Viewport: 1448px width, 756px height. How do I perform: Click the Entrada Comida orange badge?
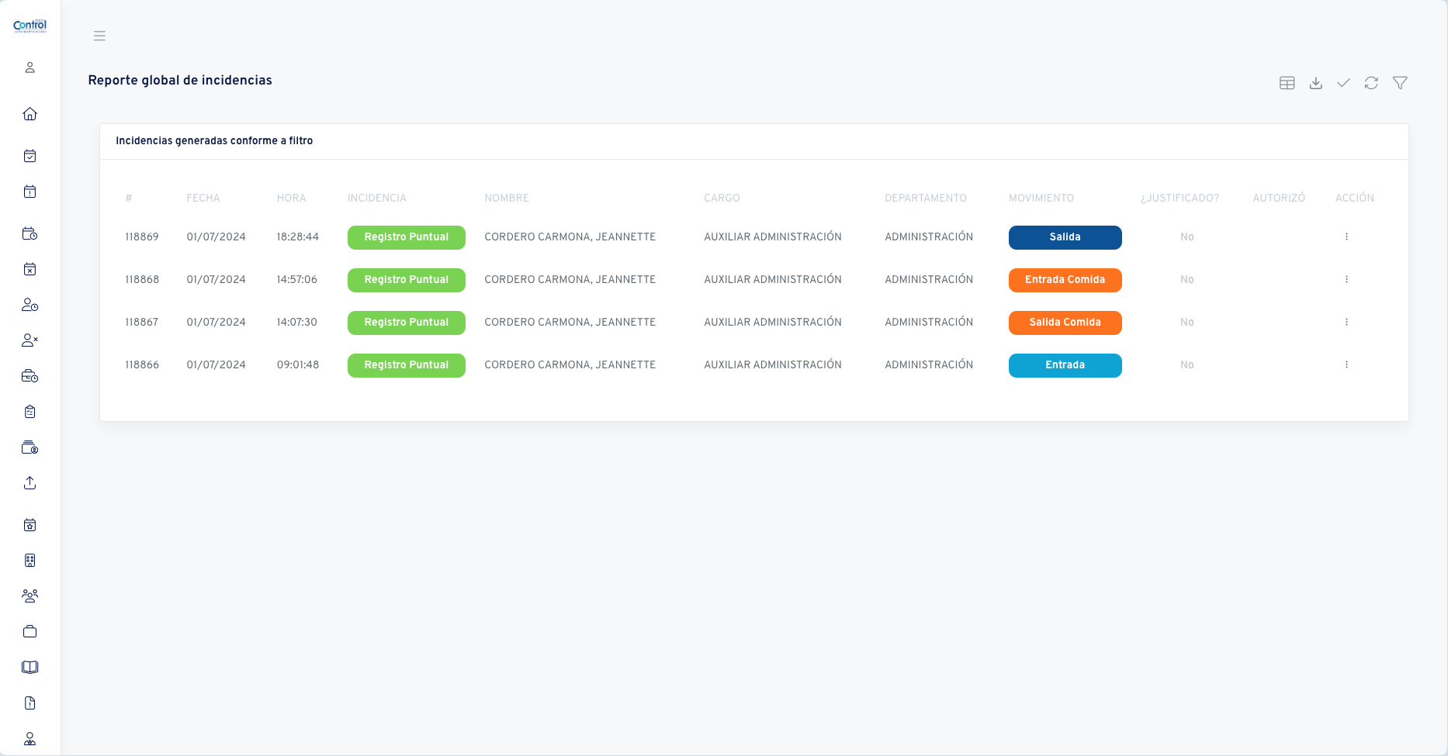pyautogui.click(x=1065, y=280)
